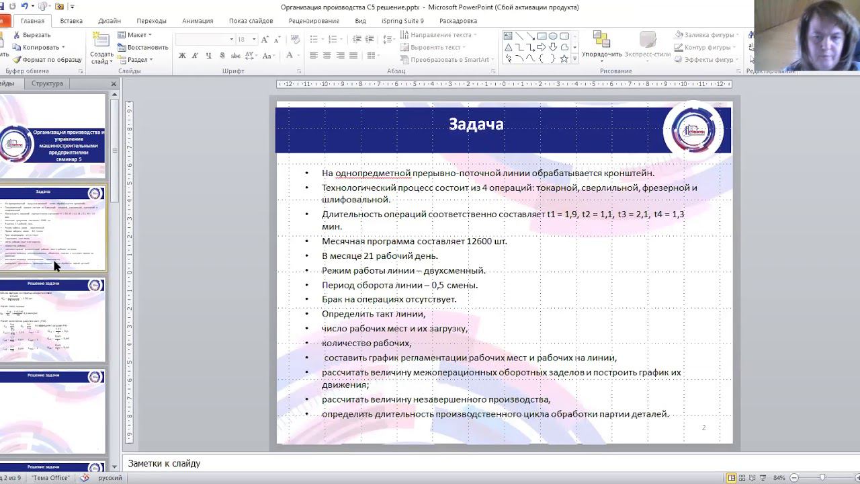Align text to the right
This screenshot has width=860, height=484.
[x=341, y=56]
